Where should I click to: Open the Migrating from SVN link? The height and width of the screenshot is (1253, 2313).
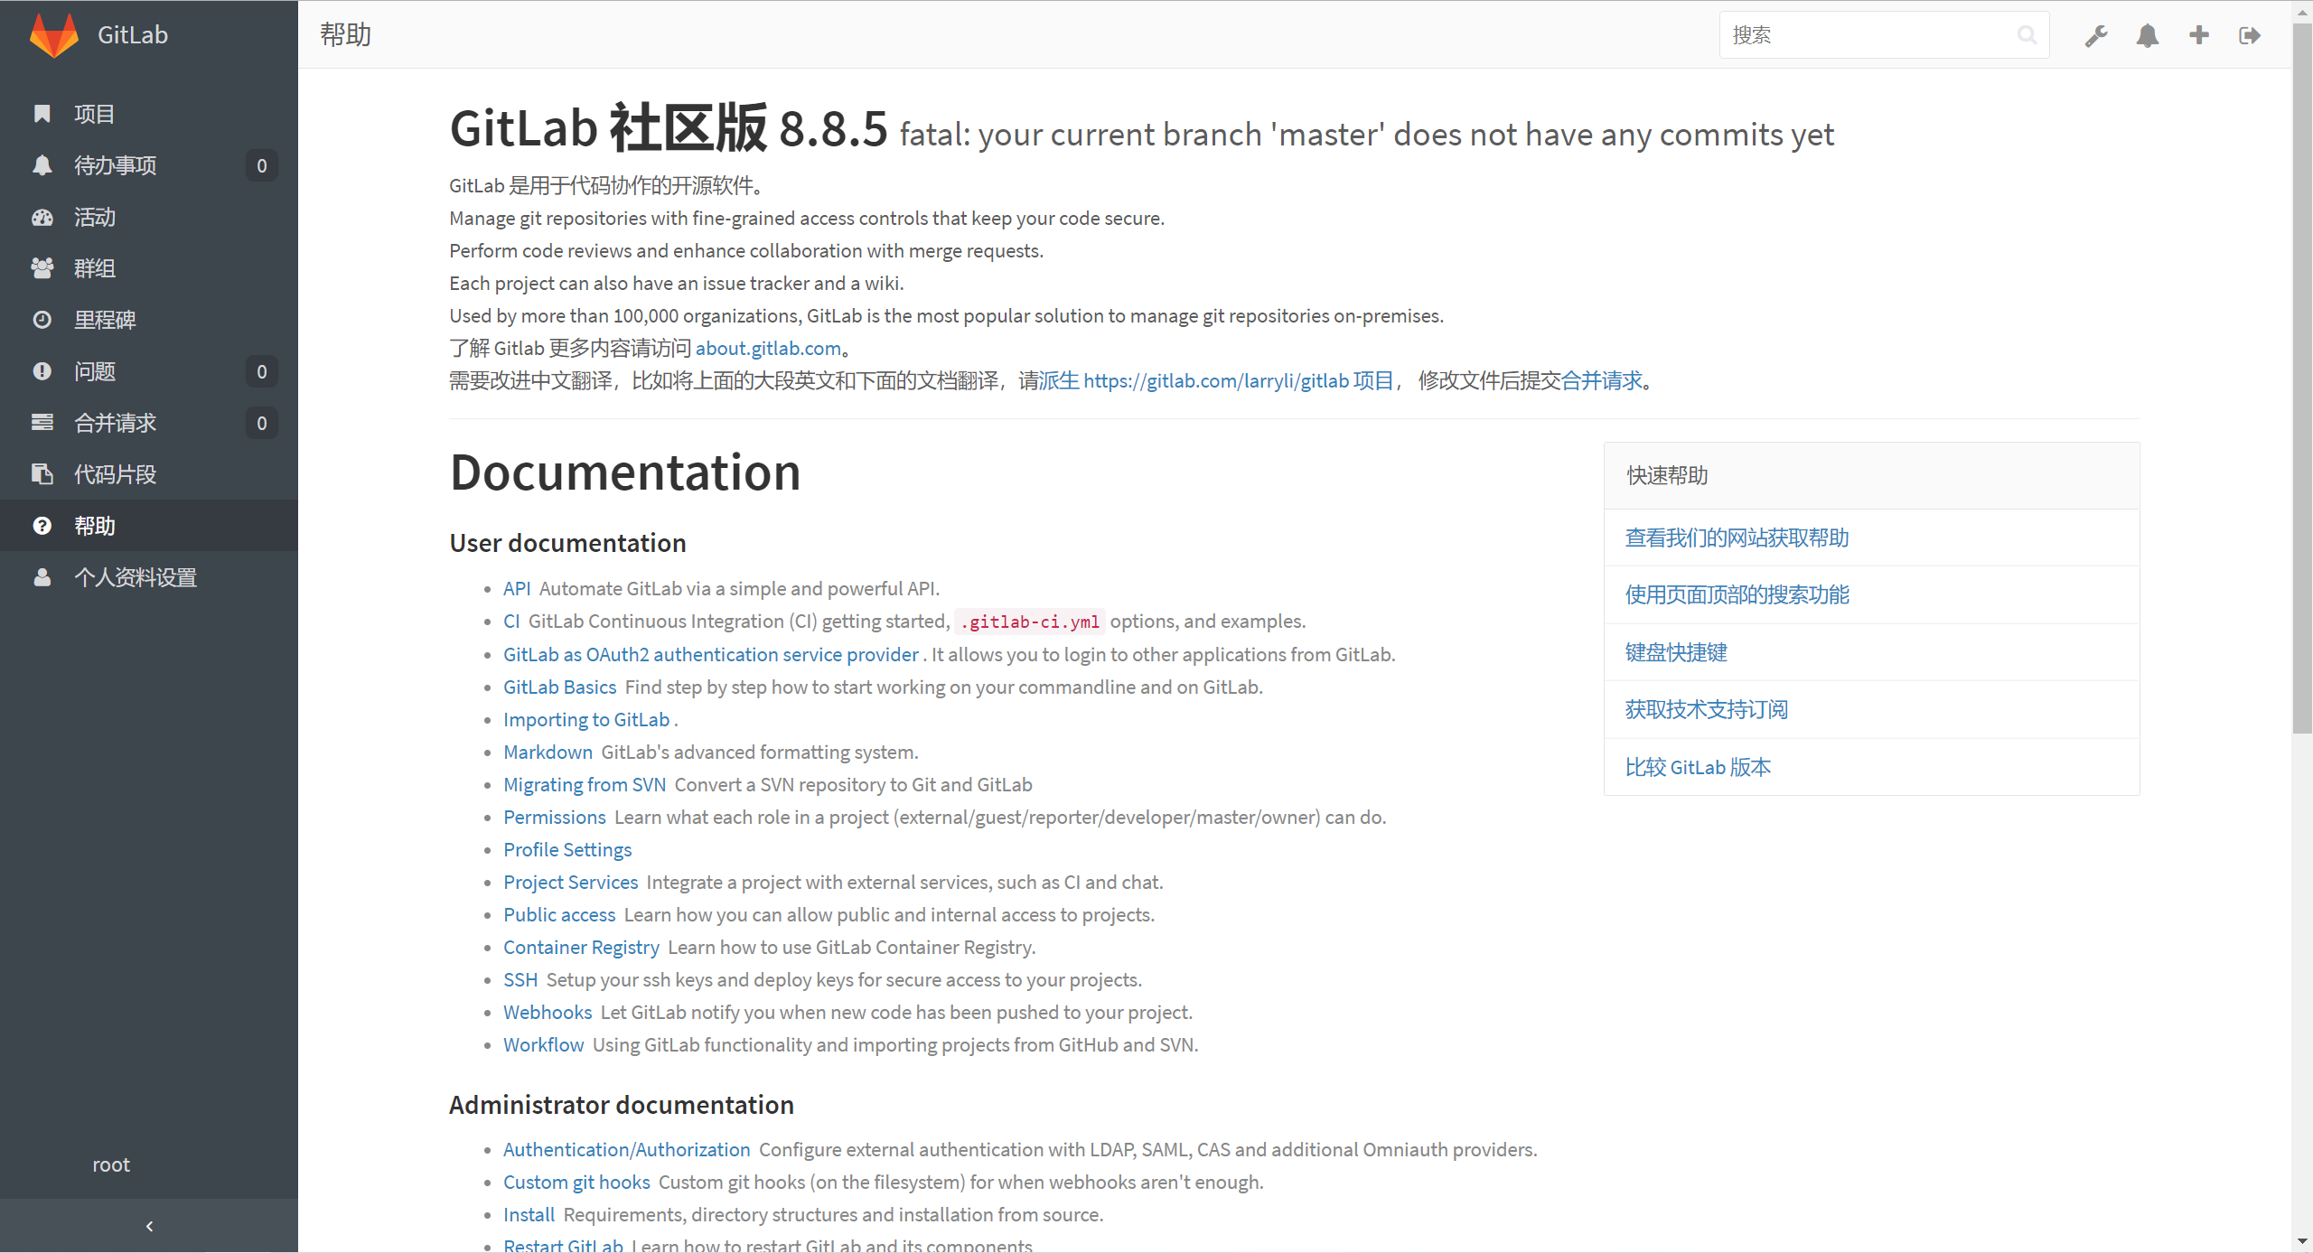[585, 785]
